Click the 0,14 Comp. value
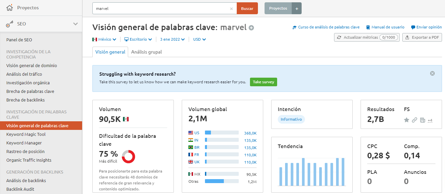This screenshot has width=445, height=194. pos(412,156)
